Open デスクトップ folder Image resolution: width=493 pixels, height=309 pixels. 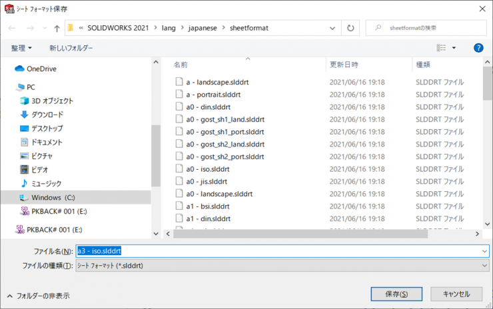(41, 129)
